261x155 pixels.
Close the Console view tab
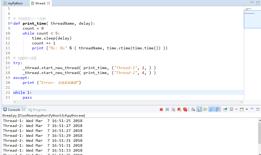(x=23, y=109)
